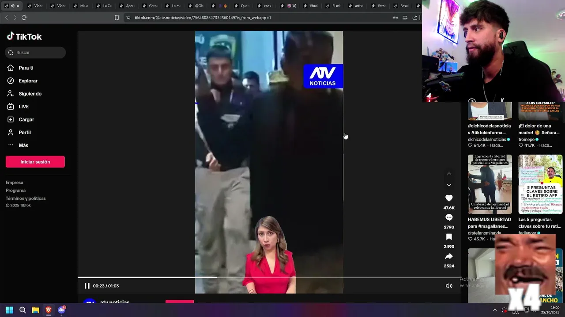Go back in browser history
565x317 pixels.
[x=6, y=18]
